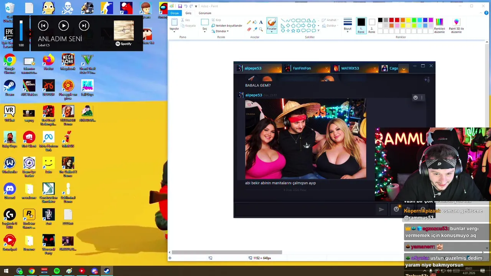The height and width of the screenshot is (276, 491).
Task: Open Grand Theft Auto V desktop shortcut
Action: pos(87,64)
